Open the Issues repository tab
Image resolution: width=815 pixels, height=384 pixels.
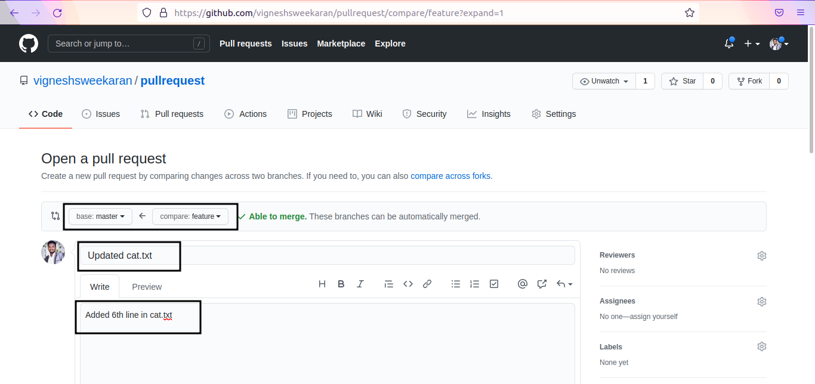click(101, 114)
